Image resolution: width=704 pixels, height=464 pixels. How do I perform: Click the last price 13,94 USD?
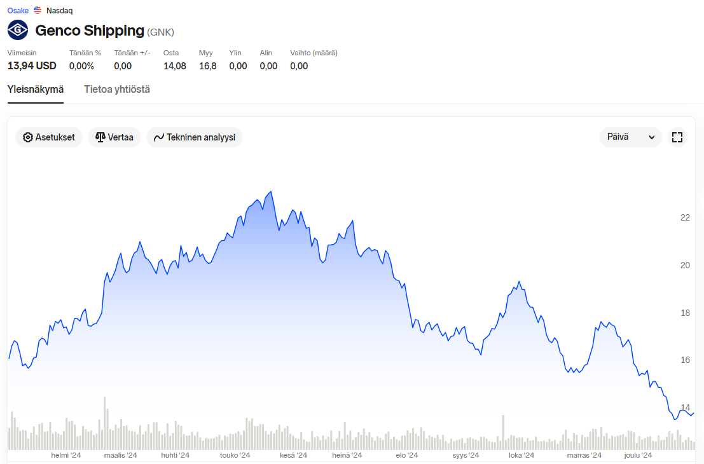[x=32, y=66]
